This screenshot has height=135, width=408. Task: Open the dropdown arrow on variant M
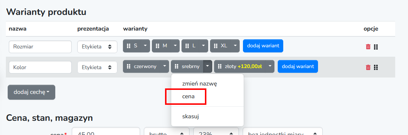pos(175,46)
